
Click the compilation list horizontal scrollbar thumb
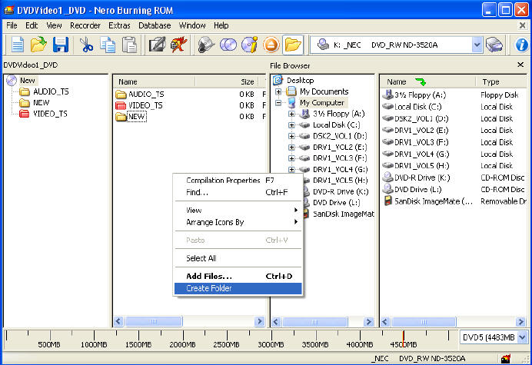coord(154,321)
